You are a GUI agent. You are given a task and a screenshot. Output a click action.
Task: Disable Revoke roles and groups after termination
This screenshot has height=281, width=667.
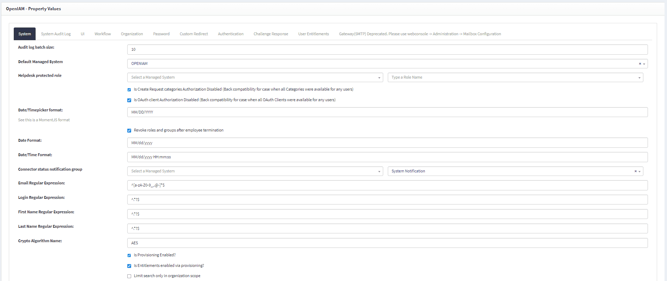129,130
